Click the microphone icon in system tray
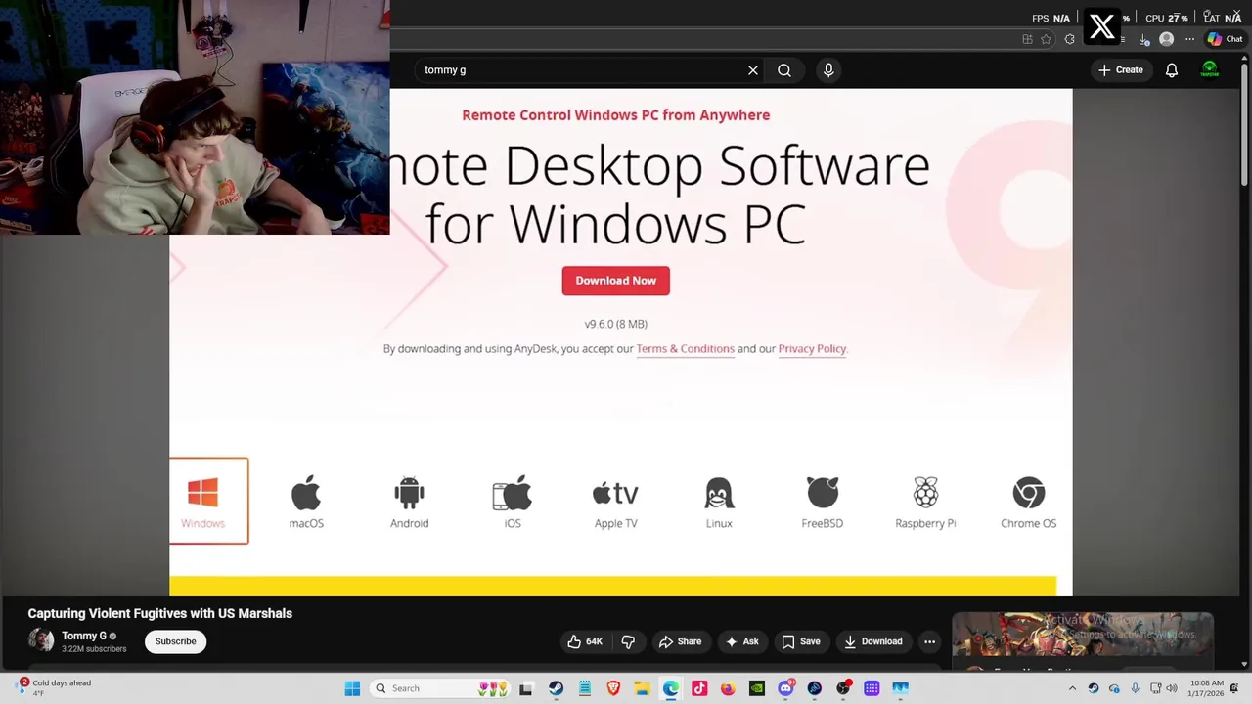 click(x=1135, y=688)
